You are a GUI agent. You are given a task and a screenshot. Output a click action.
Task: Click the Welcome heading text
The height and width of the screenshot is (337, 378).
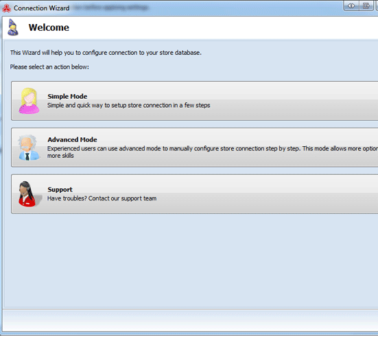[49, 27]
